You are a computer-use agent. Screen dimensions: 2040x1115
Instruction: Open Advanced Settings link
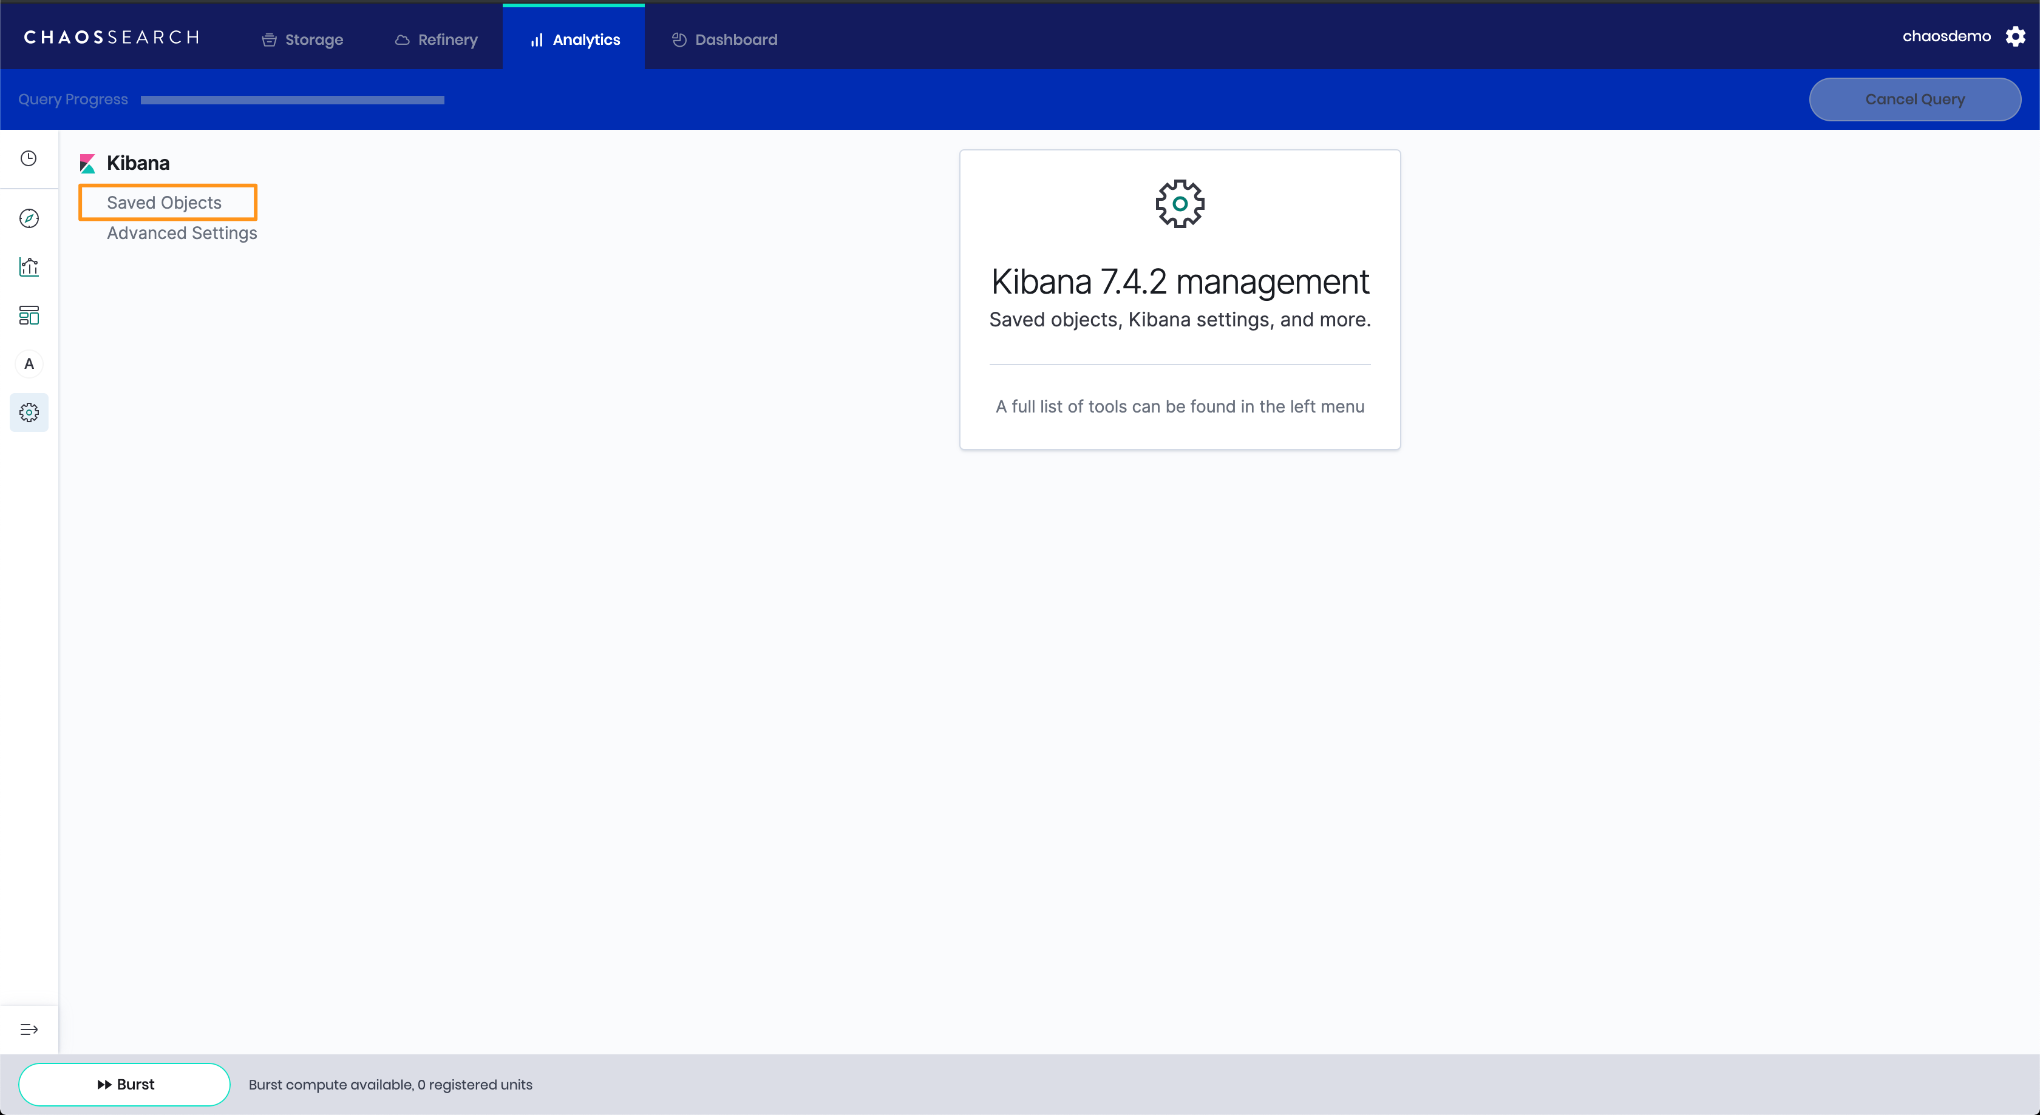(x=182, y=233)
